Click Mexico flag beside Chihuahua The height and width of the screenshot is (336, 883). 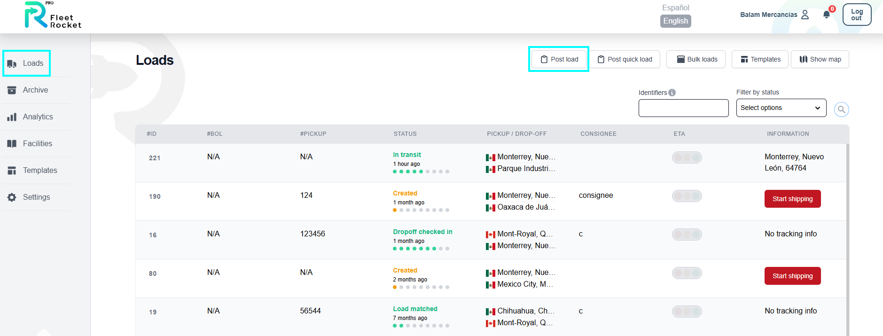point(491,312)
